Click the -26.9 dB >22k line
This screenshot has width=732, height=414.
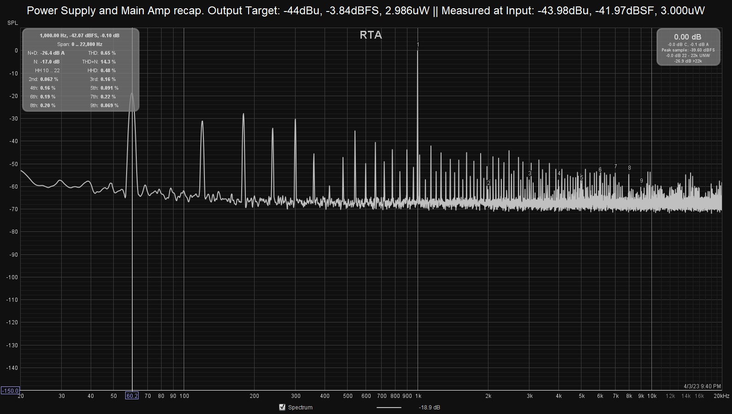coord(688,61)
